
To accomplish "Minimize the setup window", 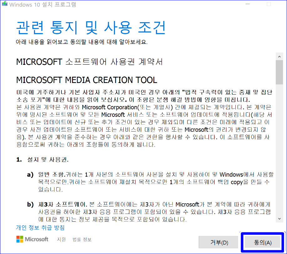I will [x=248, y=4].
